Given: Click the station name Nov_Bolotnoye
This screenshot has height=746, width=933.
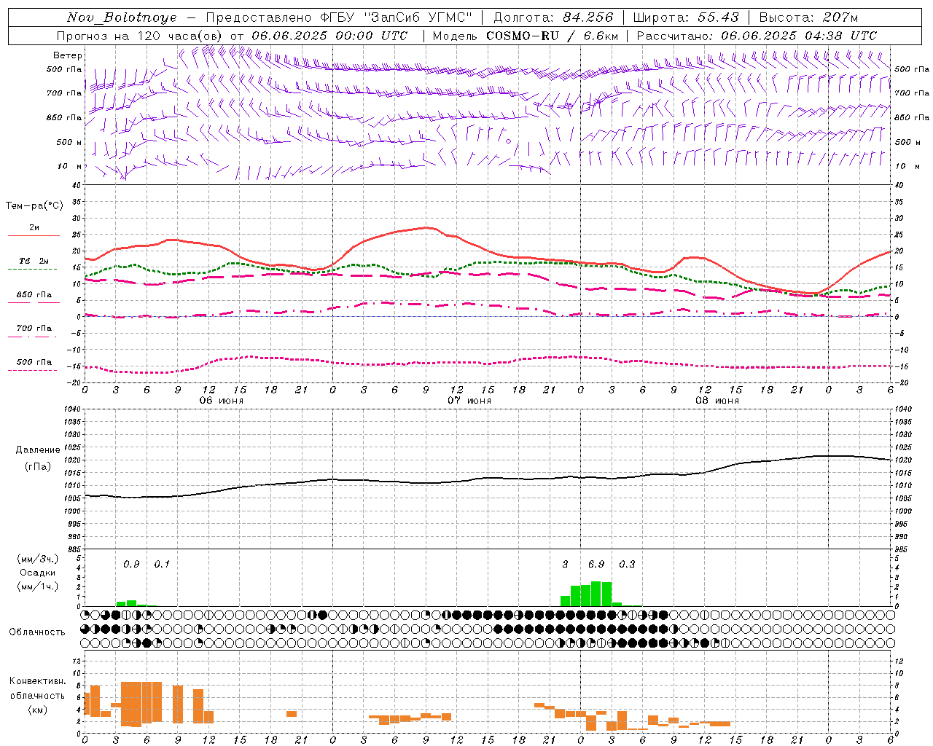Looking at the screenshot, I should [122, 17].
